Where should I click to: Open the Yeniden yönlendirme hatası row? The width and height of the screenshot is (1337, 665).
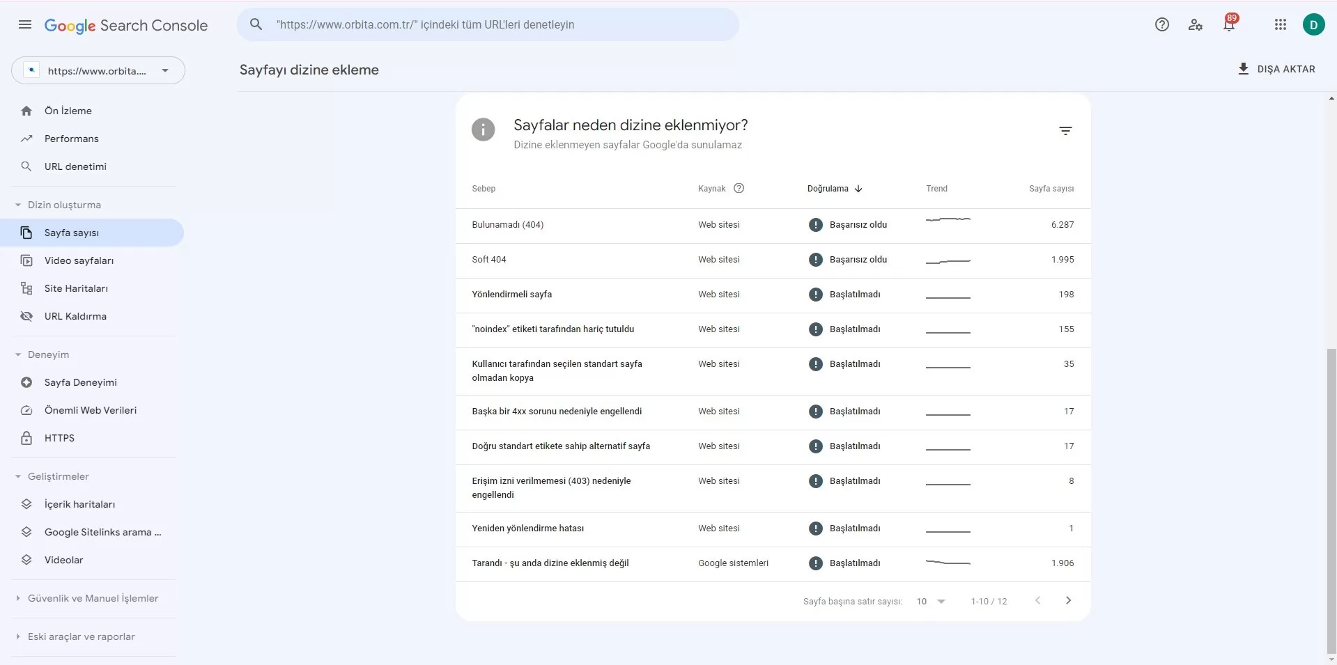click(773, 529)
